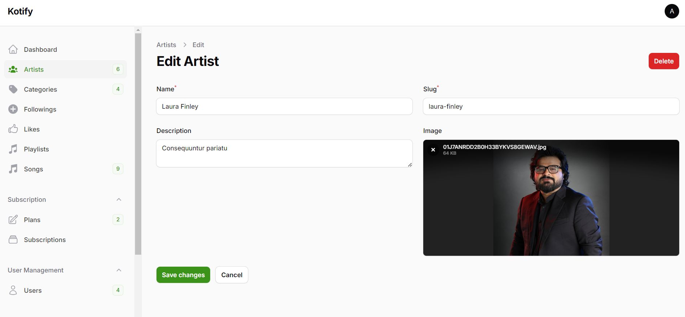685x317 pixels.
Task: Click the User Management section label
Action: (36, 270)
